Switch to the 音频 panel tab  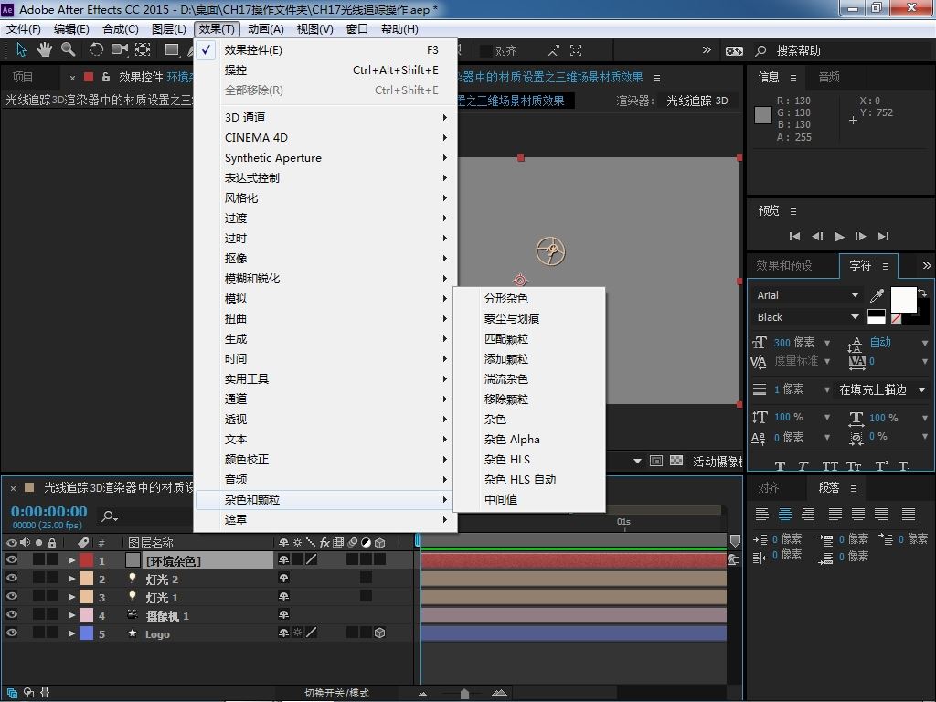click(829, 77)
